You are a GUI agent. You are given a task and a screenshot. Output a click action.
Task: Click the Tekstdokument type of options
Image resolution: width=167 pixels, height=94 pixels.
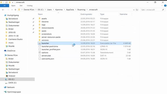click(107, 52)
